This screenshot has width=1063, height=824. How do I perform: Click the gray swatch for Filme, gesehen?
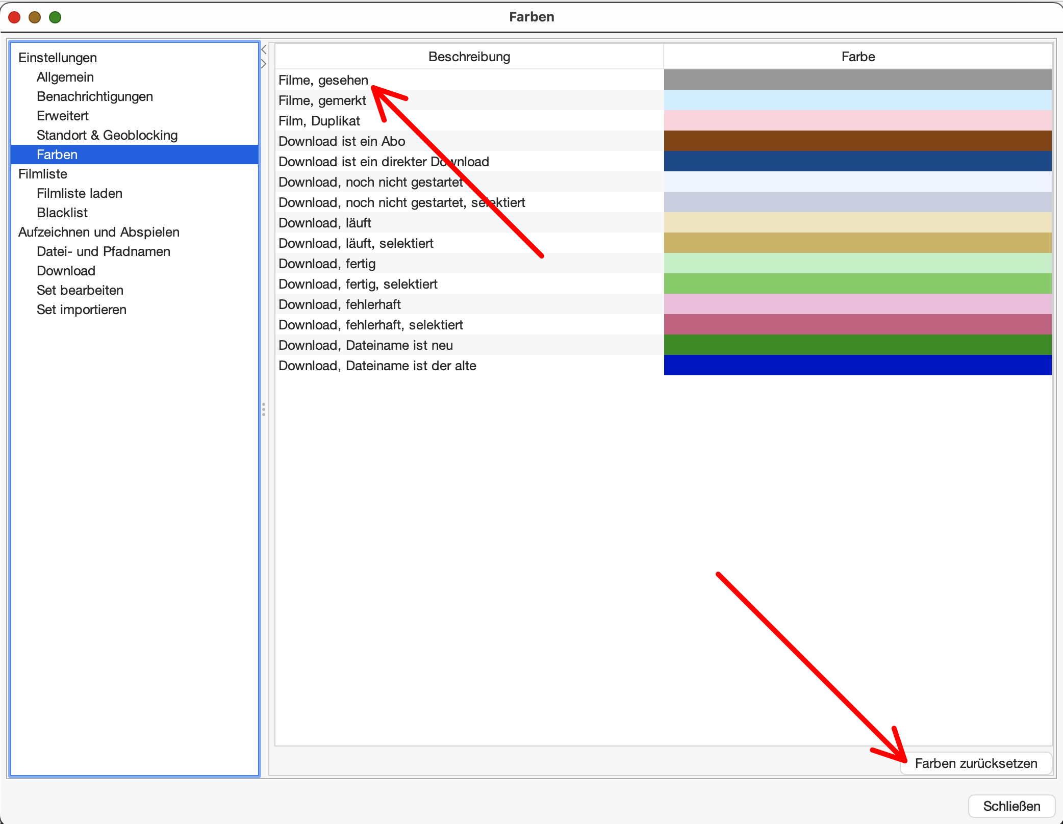[857, 80]
